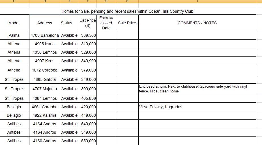
Task: Select the column D header
Action: pyautogui.click(x=45, y=1)
